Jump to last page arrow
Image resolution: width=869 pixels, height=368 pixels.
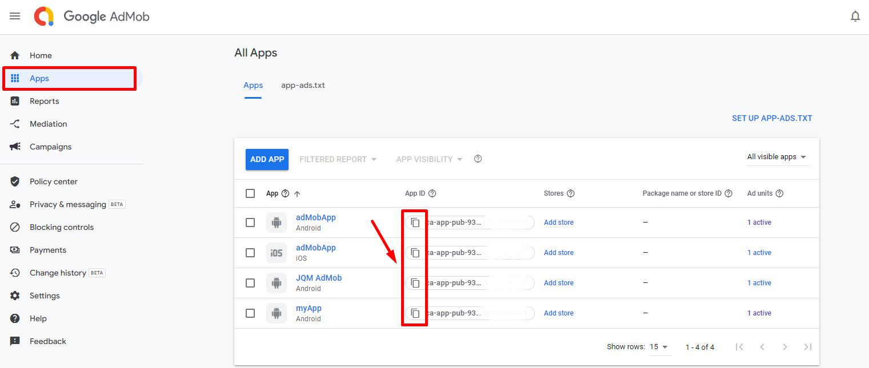pyautogui.click(x=808, y=347)
